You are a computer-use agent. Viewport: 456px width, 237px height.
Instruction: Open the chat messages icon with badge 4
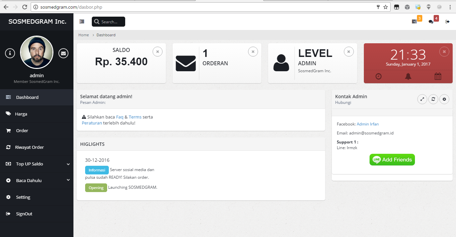431,22
